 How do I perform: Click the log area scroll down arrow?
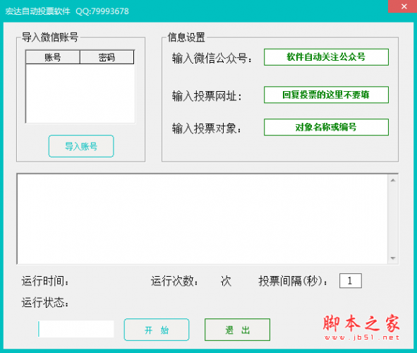393,258
